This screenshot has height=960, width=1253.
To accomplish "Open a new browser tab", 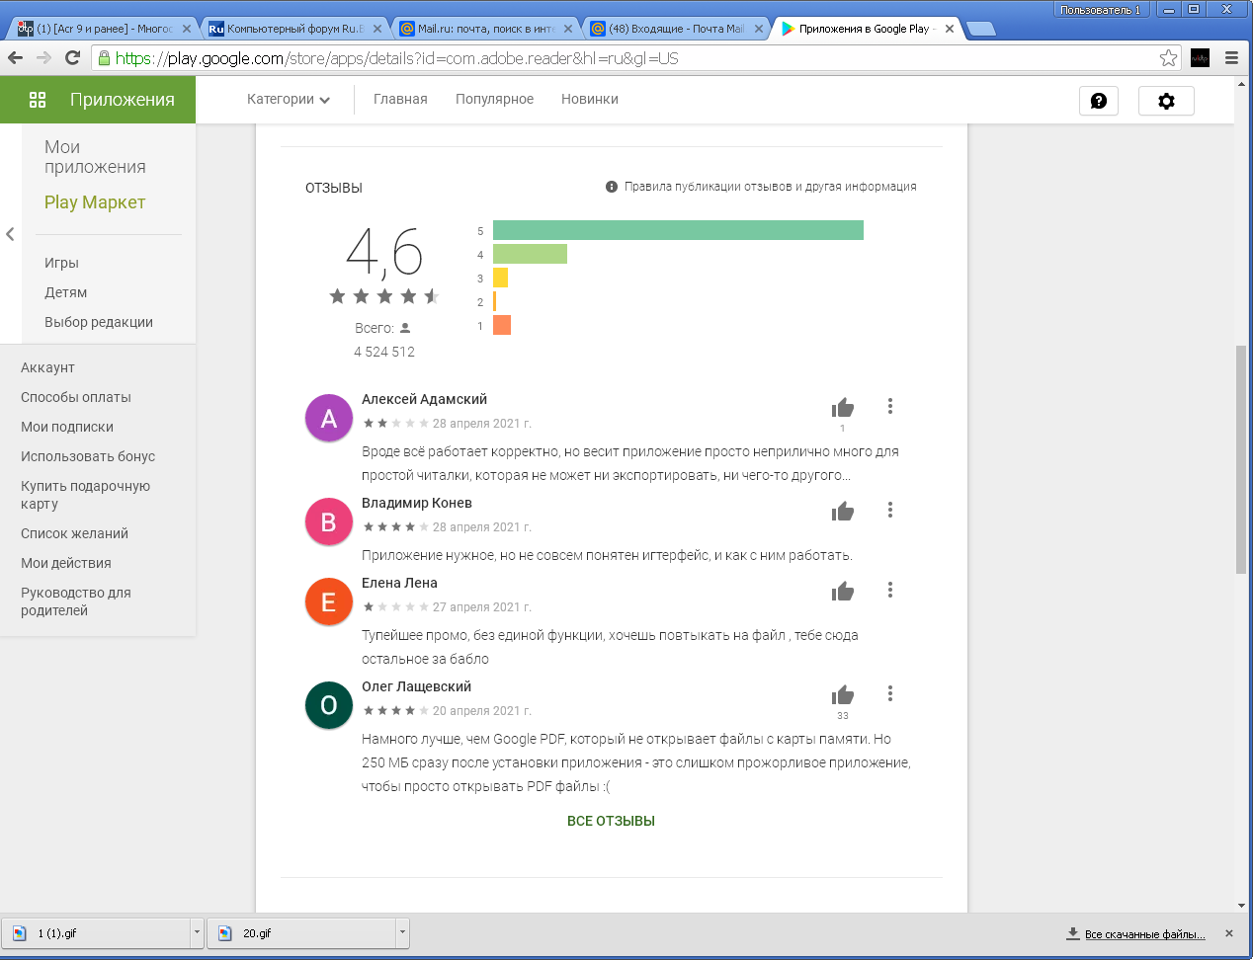I will (980, 29).
